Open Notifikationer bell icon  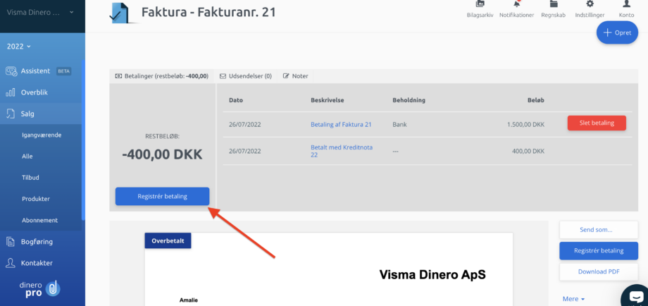[516, 4]
